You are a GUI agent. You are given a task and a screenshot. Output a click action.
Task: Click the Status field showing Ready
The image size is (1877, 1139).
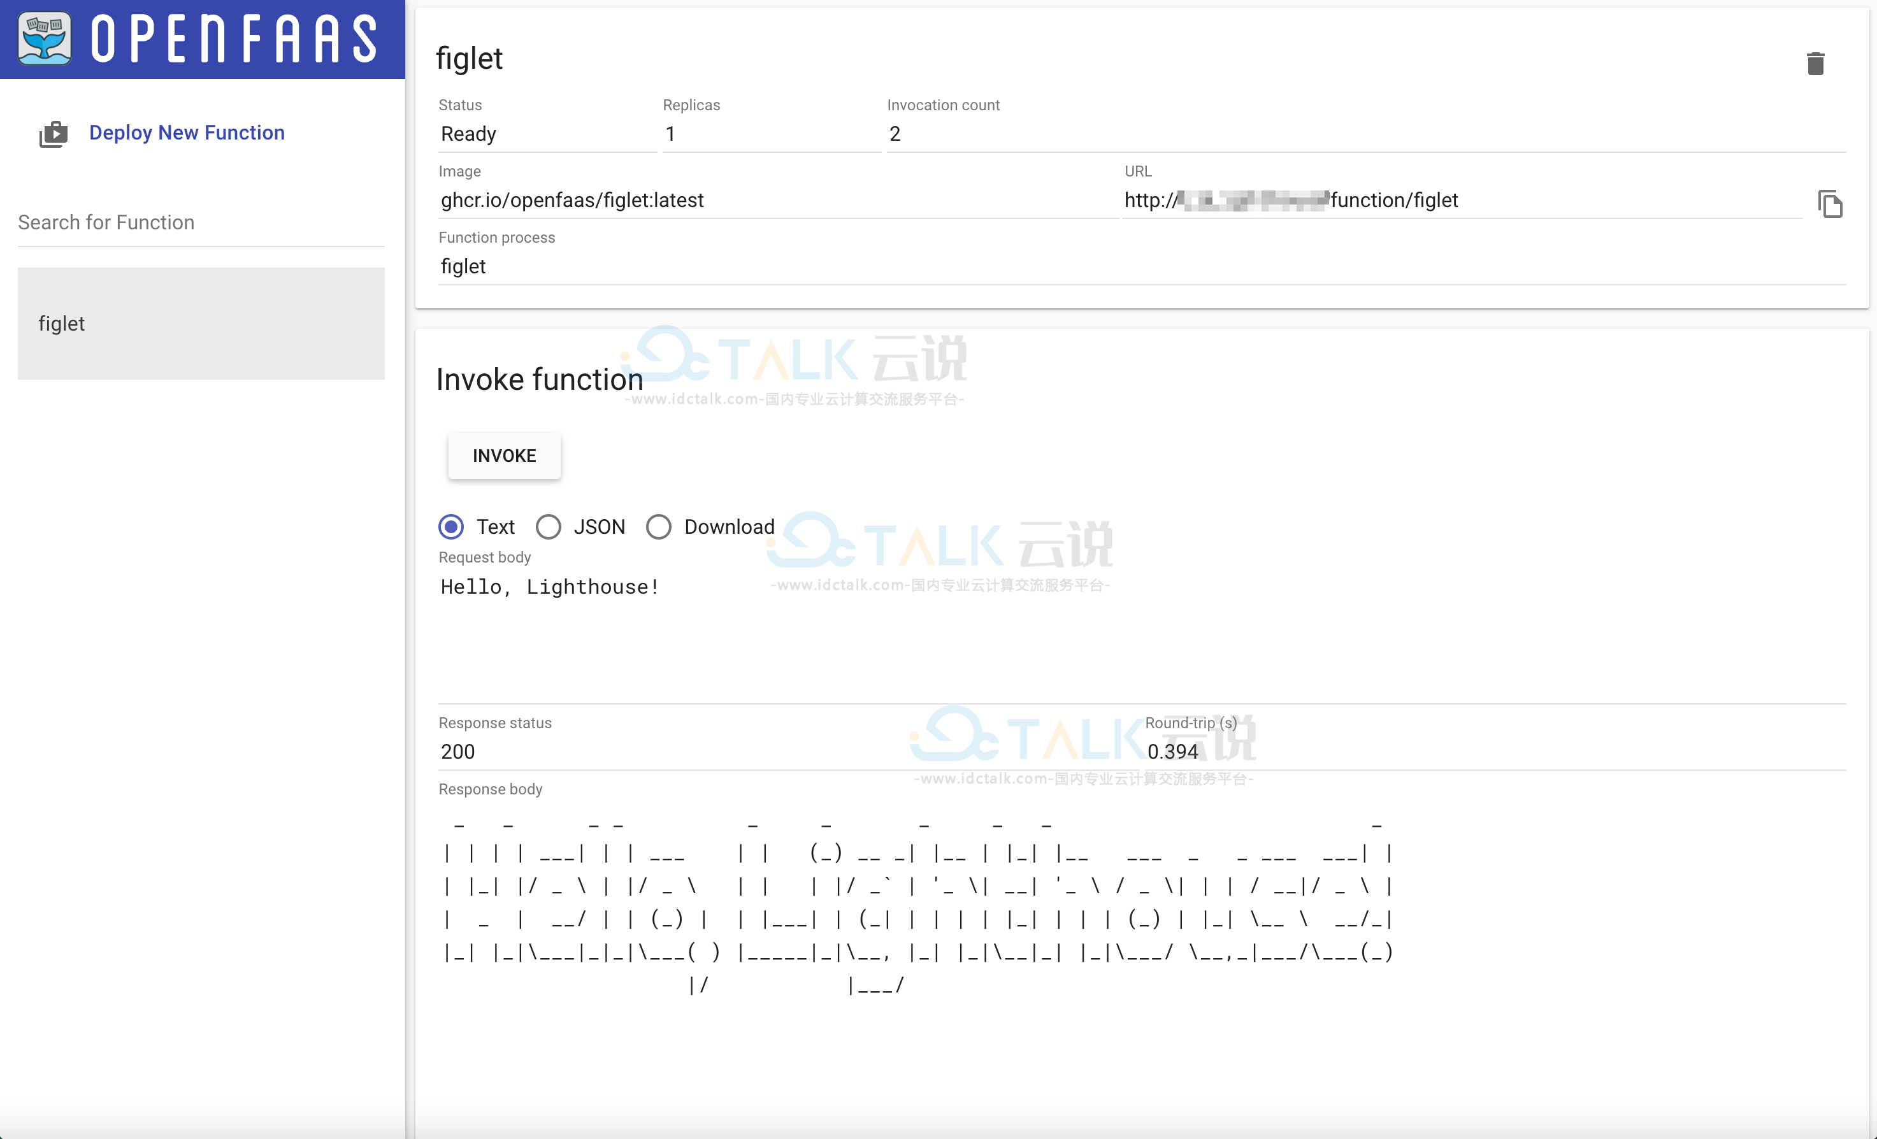pyautogui.click(x=468, y=134)
